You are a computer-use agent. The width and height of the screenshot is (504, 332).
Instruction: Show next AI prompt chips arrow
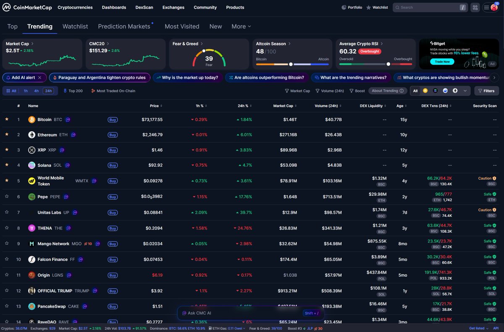click(x=494, y=78)
